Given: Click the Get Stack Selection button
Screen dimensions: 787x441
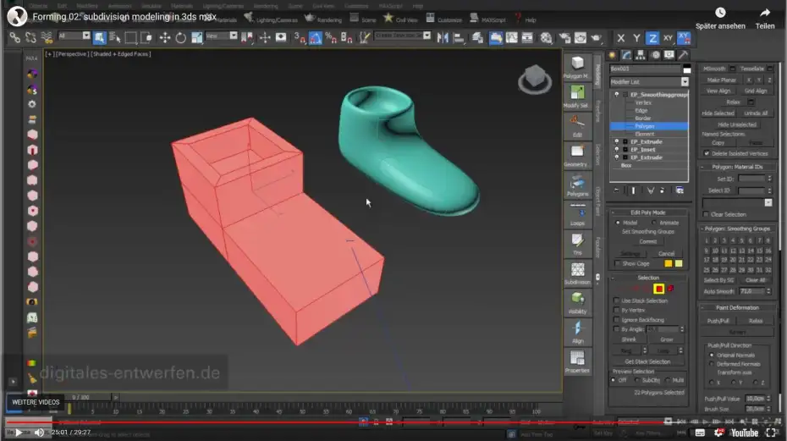Looking at the screenshot, I should (x=647, y=361).
